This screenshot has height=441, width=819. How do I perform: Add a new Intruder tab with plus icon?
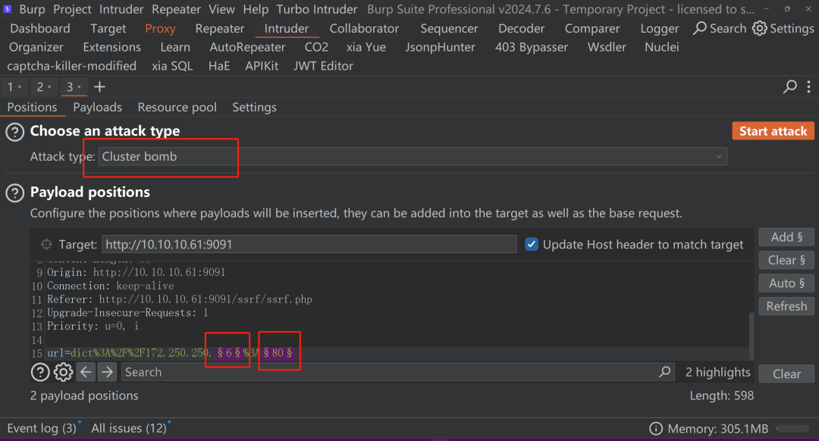tap(99, 86)
